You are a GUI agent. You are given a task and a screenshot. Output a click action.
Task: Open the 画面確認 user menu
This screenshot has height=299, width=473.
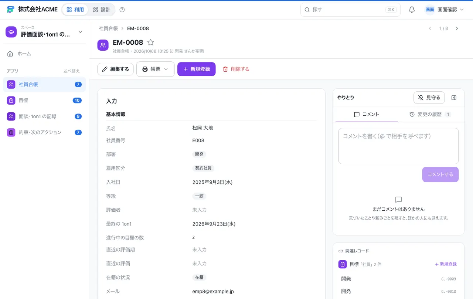click(x=444, y=10)
